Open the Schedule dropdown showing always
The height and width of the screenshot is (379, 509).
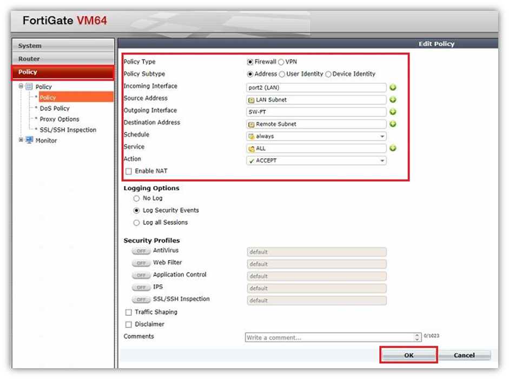(316, 136)
